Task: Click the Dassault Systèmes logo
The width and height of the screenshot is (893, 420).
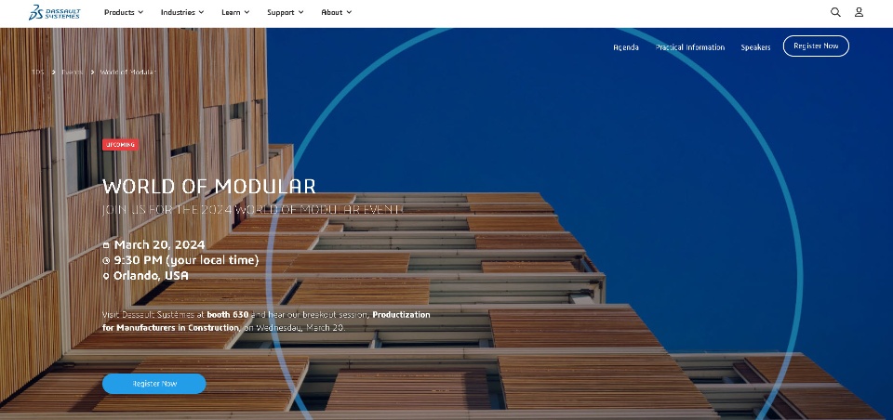Action: point(55,12)
